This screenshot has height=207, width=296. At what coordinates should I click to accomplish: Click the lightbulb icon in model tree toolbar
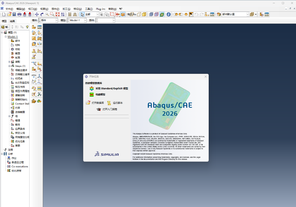tap(27, 27)
